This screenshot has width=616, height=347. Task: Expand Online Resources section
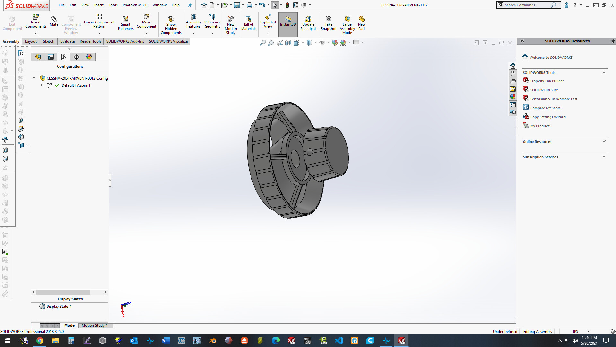(604, 141)
